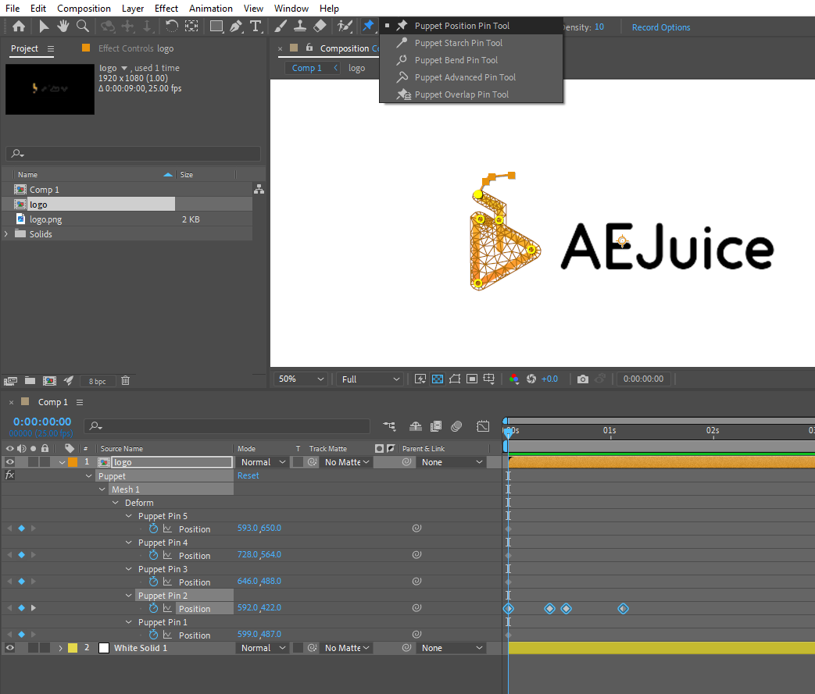The image size is (815, 694).
Task: Collapse the Deform group
Action: pyautogui.click(x=116, y=502)
